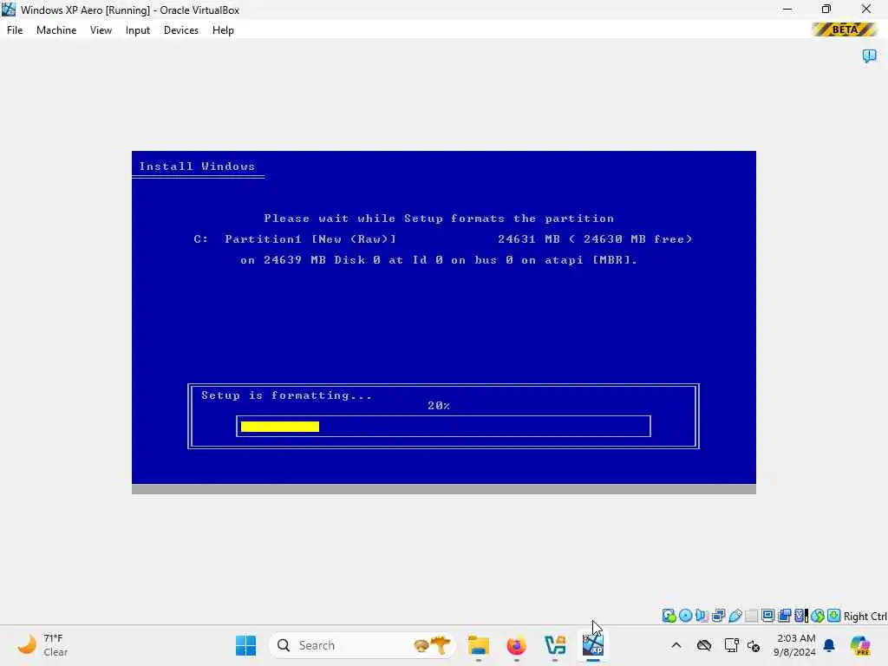Click the formatting progress bar
This screenshot has height=666, width=888.
443,427
